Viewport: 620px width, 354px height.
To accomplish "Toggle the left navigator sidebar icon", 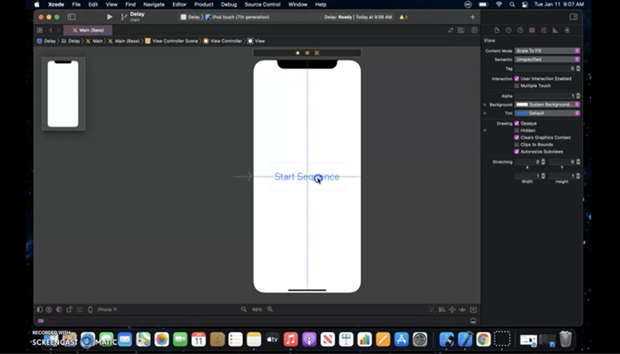I will (x=71, y=17).
